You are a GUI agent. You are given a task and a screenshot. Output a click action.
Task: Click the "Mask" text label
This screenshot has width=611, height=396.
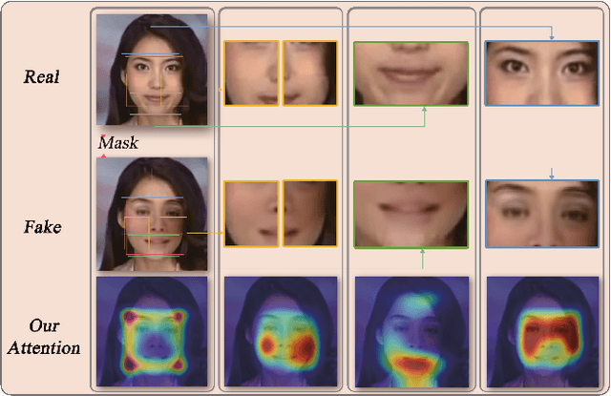point(119,143)
